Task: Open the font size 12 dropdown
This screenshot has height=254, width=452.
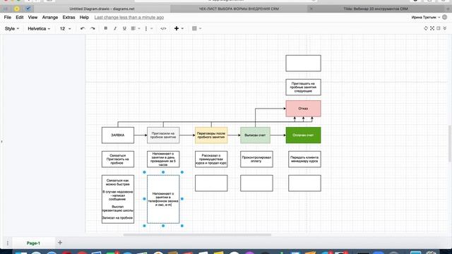Action: [65, 28]
